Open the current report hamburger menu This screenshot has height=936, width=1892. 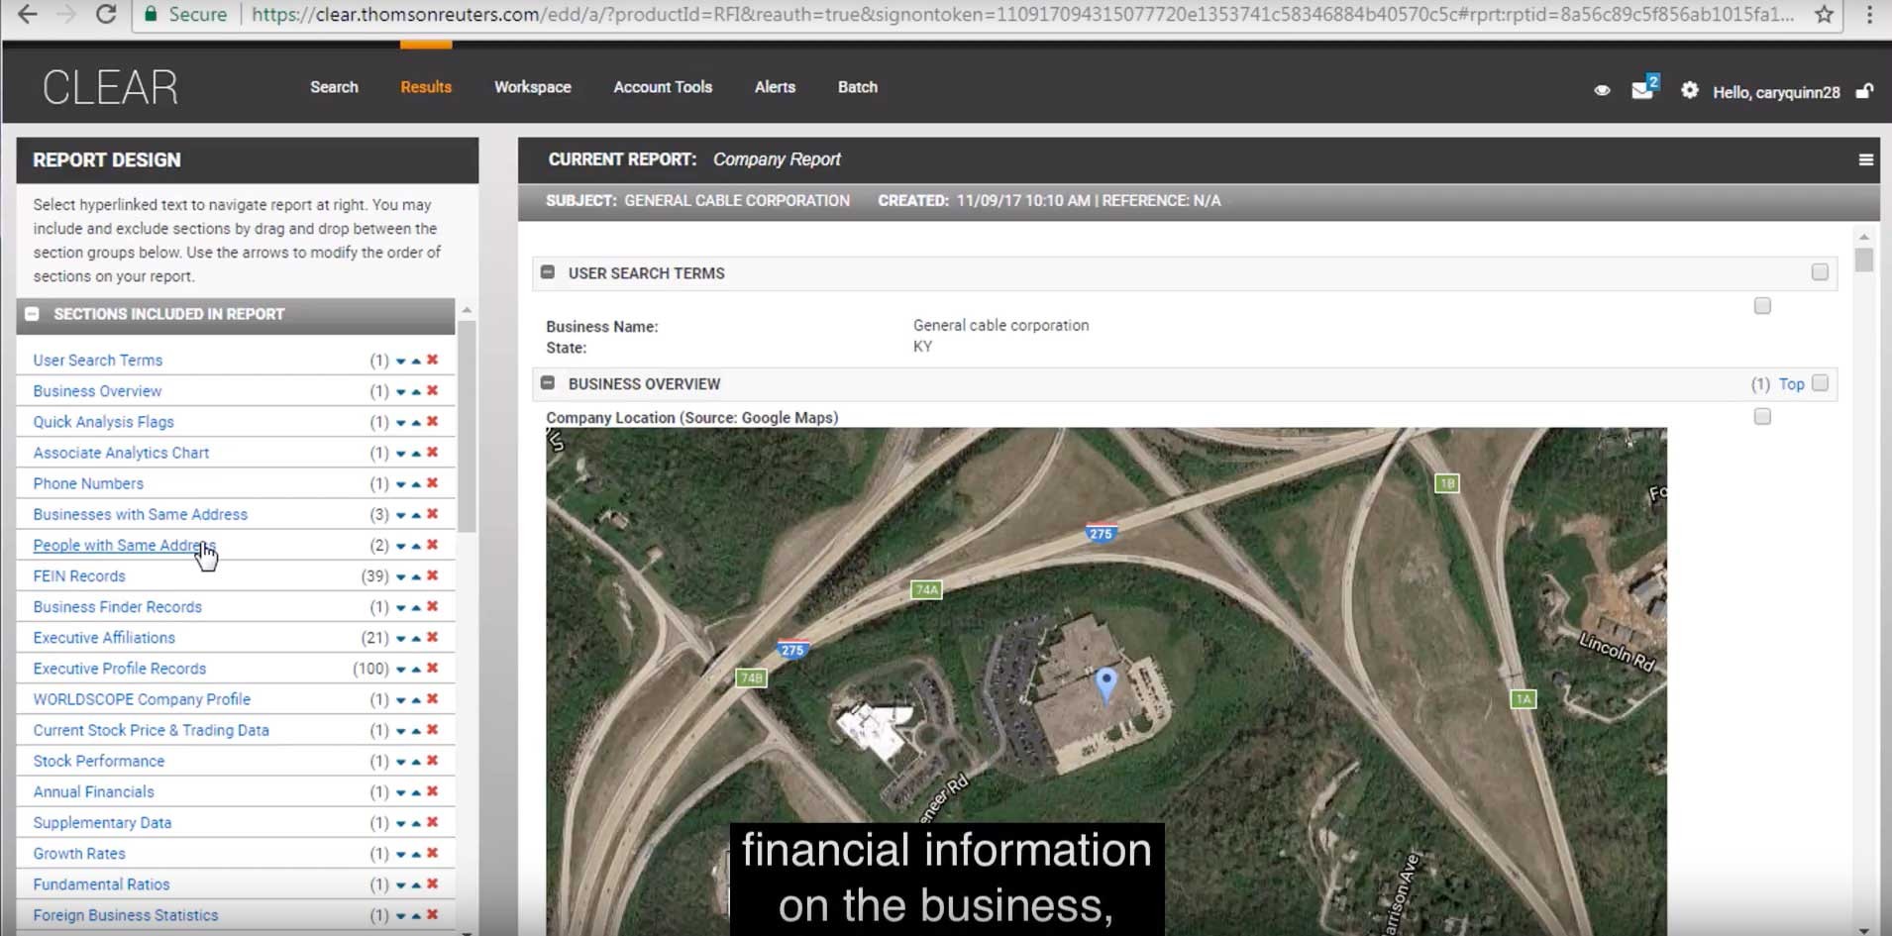(x=1865, y=159)
